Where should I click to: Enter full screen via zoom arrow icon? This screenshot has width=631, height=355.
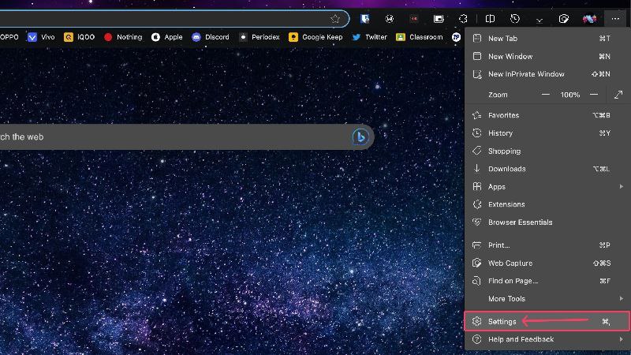point(618,95)
